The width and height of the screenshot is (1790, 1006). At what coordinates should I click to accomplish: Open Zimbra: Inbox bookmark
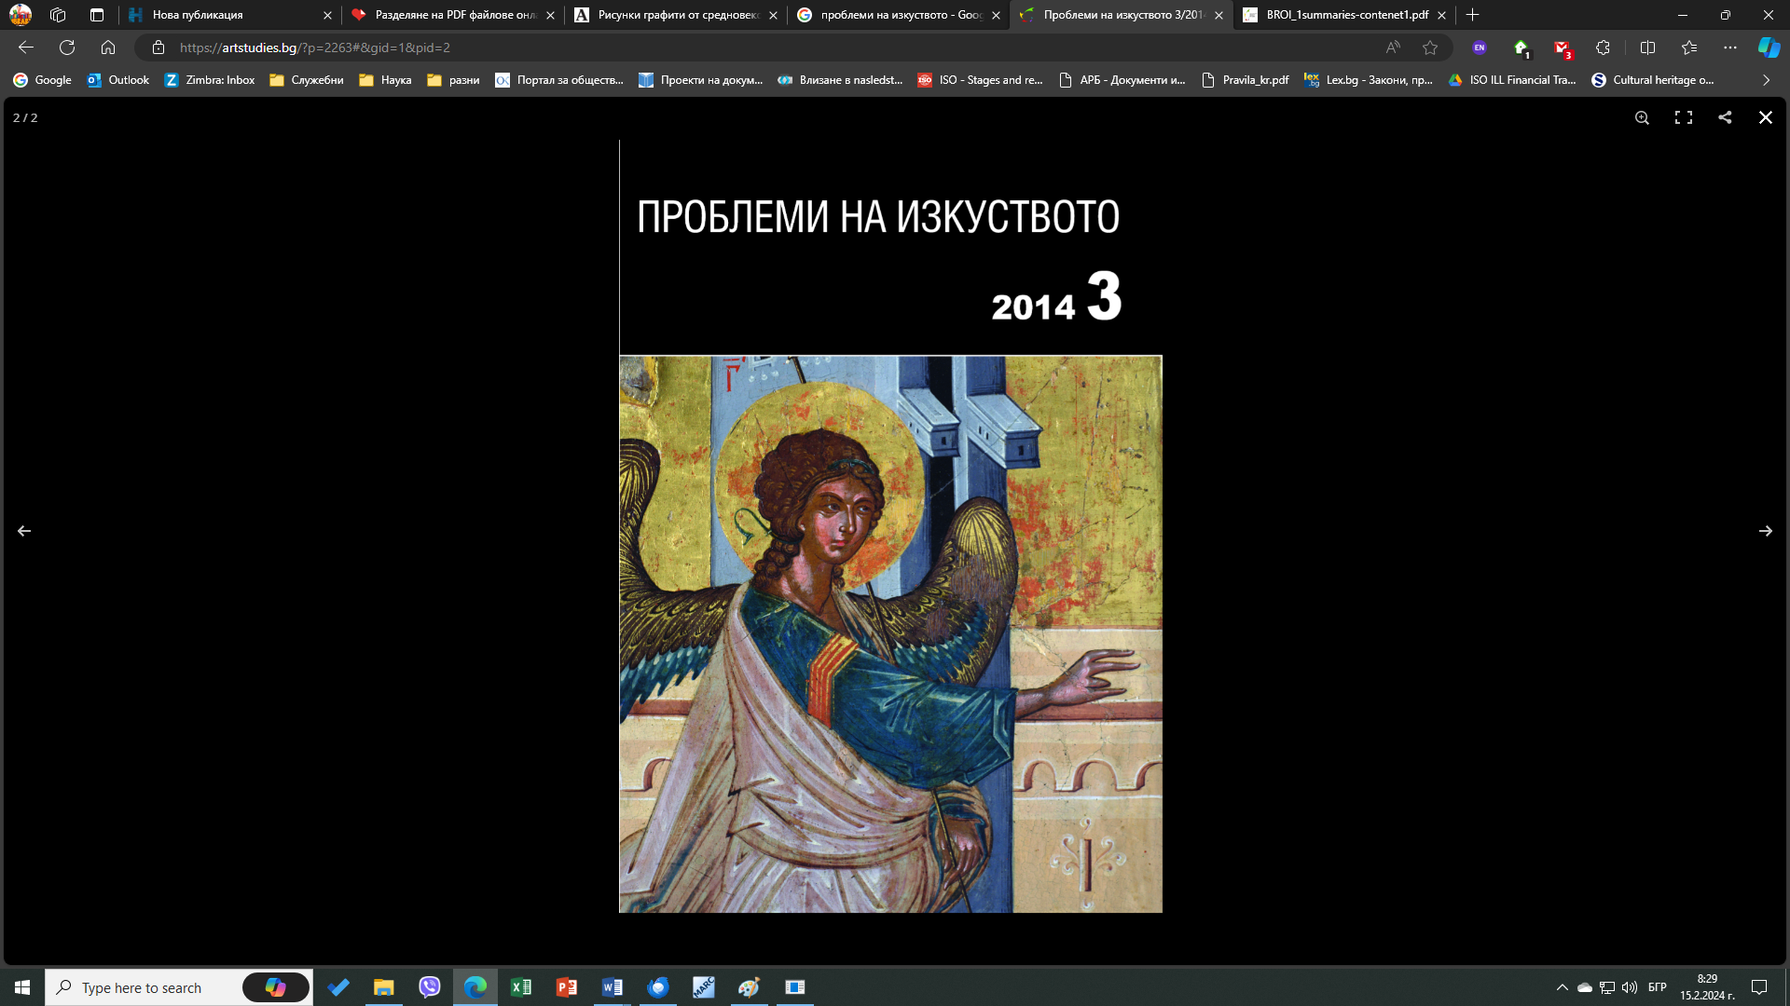210,80
